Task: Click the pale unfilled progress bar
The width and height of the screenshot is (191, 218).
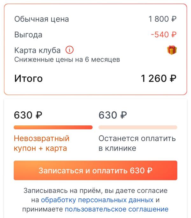Action: [x=138, y=127]
